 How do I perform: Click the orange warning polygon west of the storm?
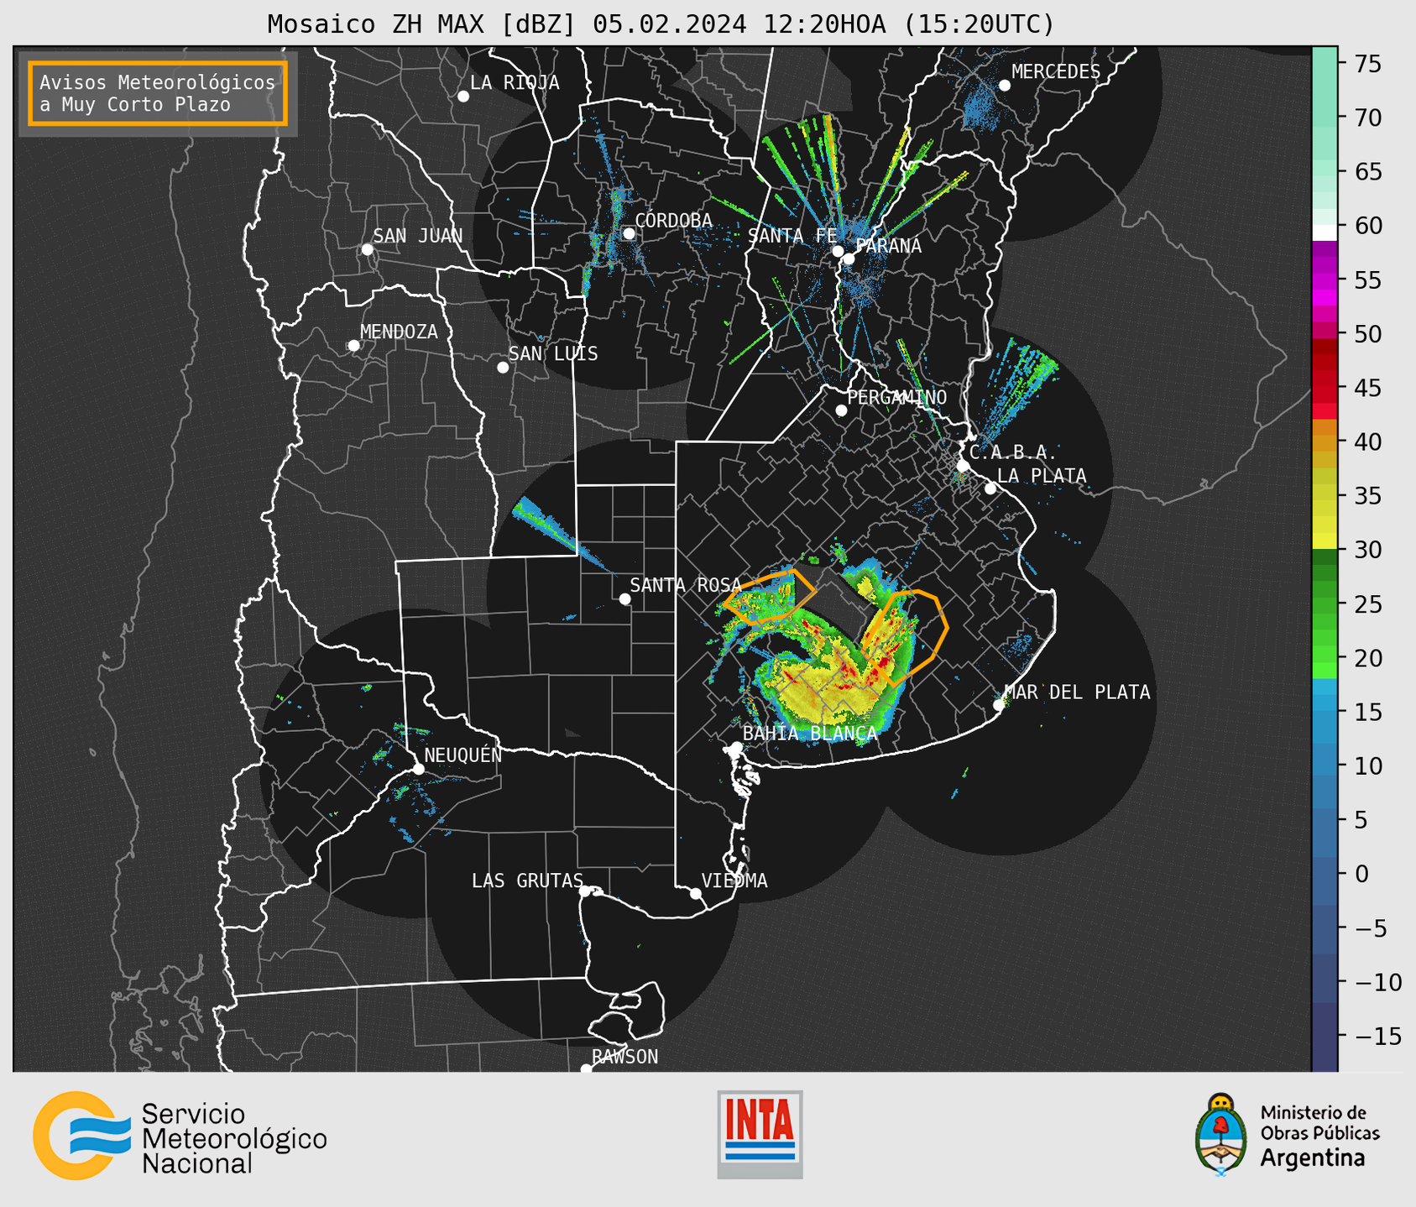[769, 597]
